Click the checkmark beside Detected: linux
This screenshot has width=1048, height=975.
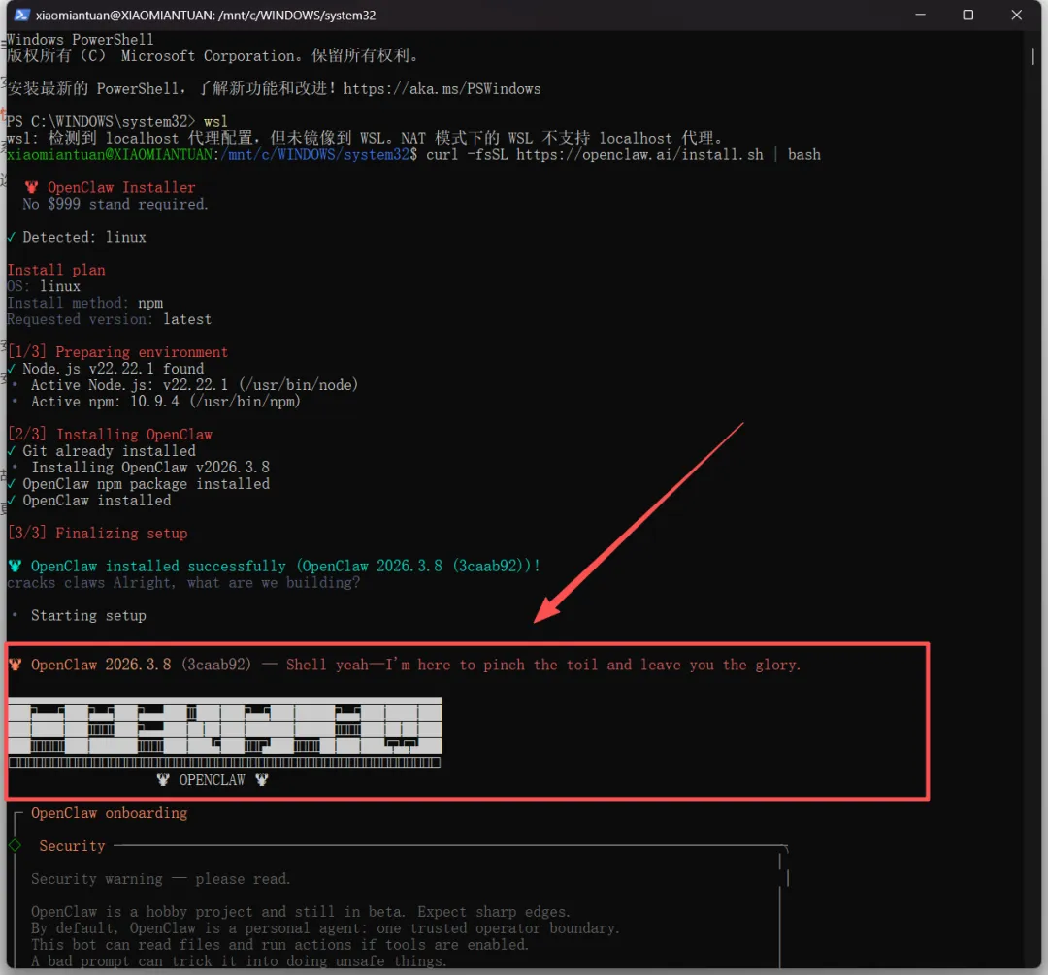12,238
